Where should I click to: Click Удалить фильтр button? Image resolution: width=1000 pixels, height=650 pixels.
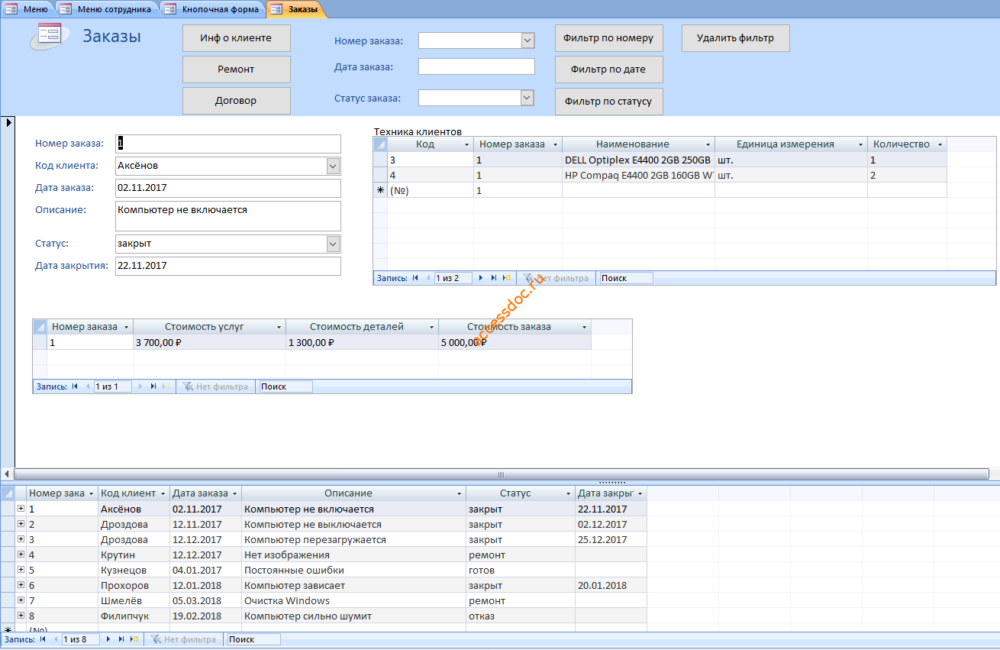[735, 37]
